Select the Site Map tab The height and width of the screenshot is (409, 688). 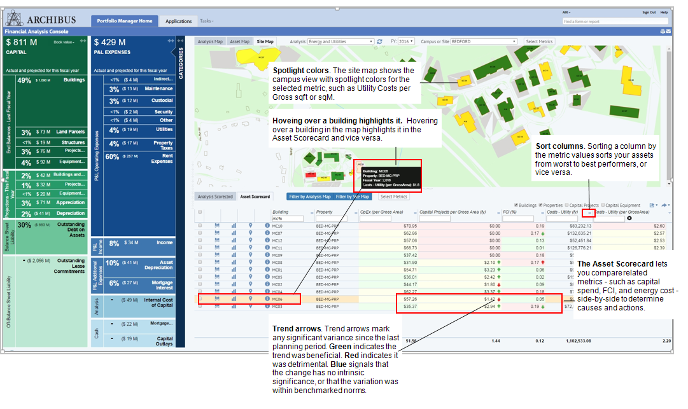point(265,41)
